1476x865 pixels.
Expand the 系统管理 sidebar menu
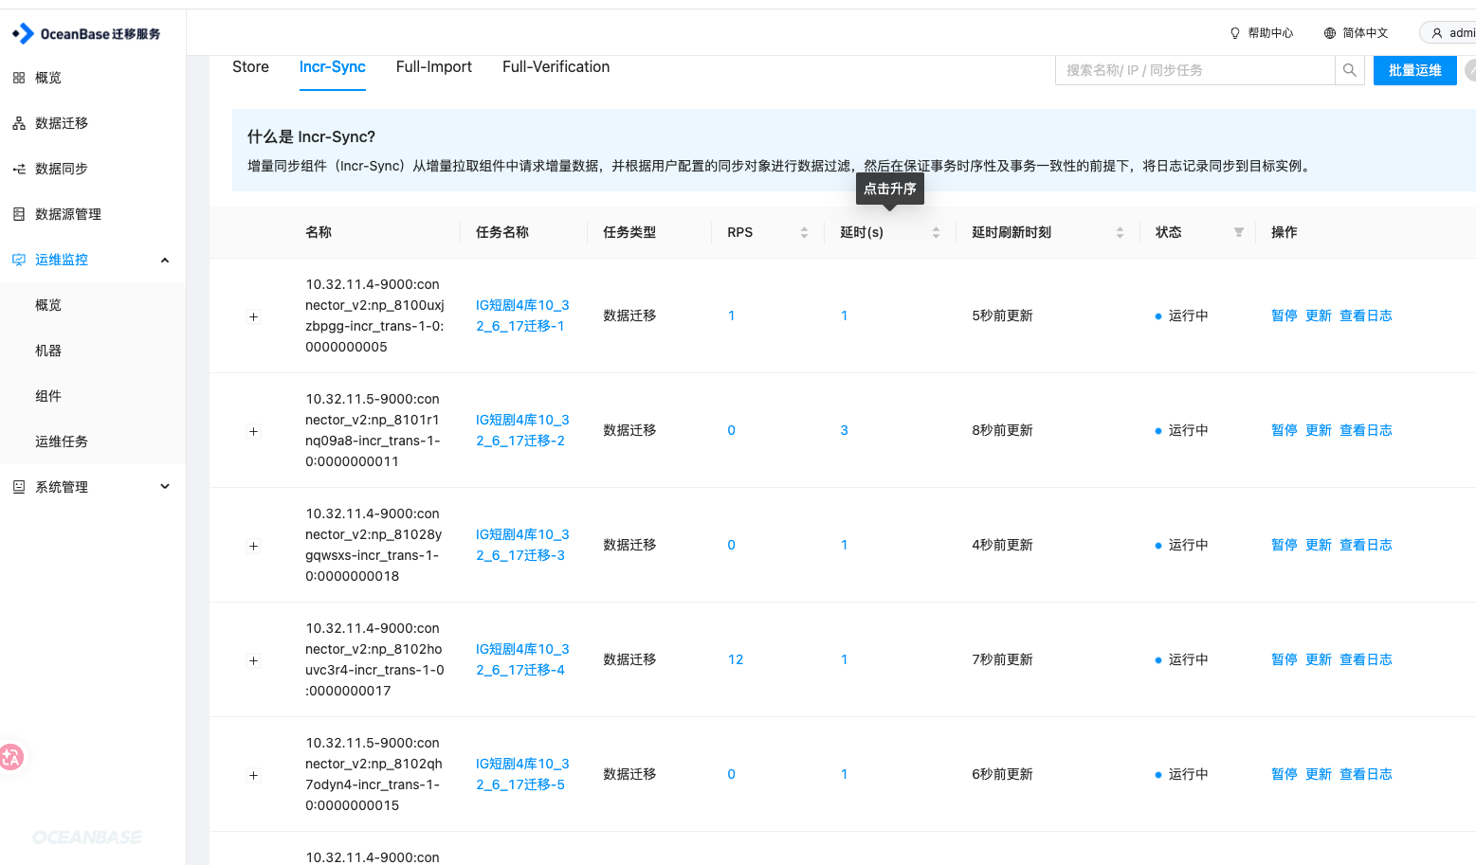(165, 487)
